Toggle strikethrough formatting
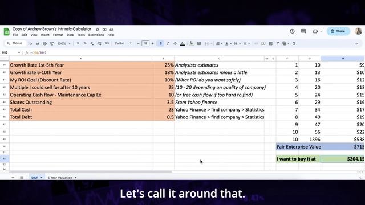This screenshot has width=365, height=205. tap(175, 43)
